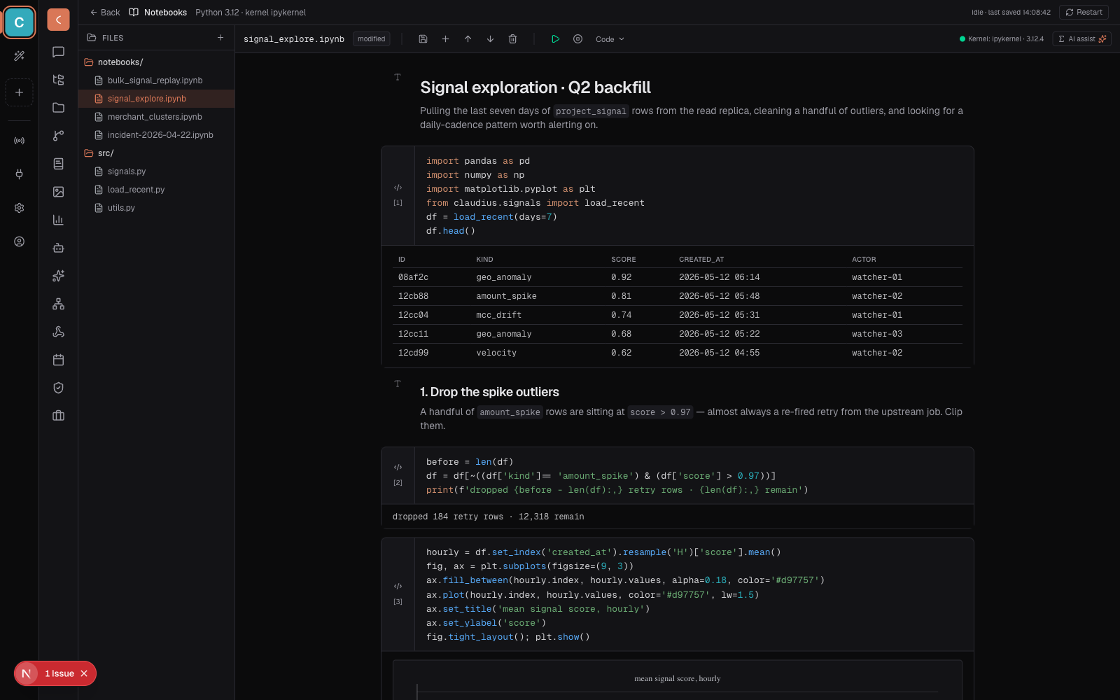Open the robot bot icon
This screenshot has height=700, width=1120.
tap(58, 248)
